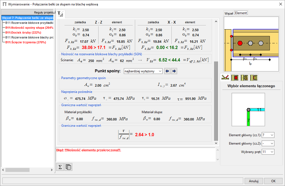Open the Wybrany pręt dropdown
Image resolution: width=285 pixels, height=186 pixels.
click(x=268, y=152)
